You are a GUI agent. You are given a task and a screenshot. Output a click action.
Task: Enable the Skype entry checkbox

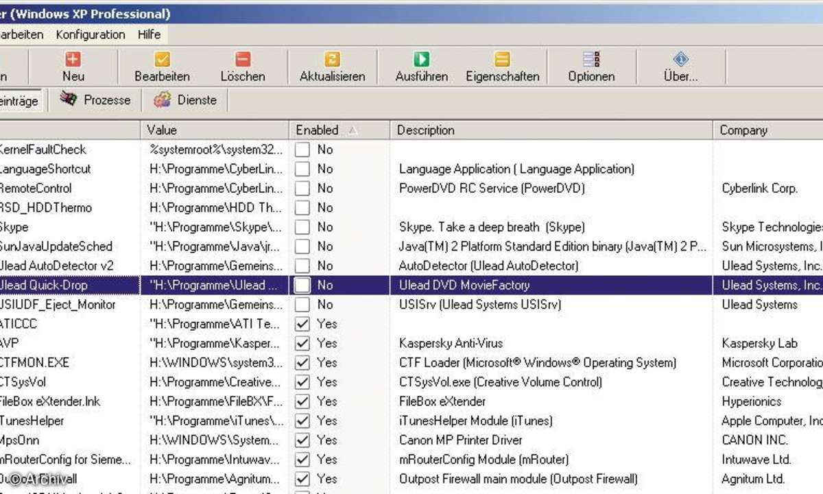(x=302, y=227)
